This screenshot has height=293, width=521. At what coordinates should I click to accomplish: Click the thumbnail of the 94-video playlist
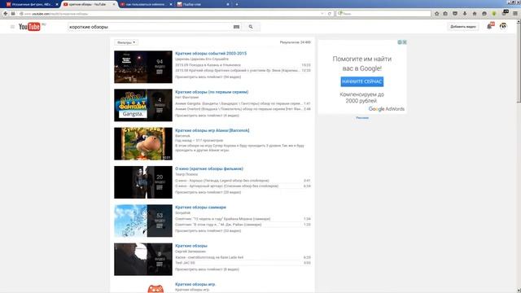[x=143, y=67]
